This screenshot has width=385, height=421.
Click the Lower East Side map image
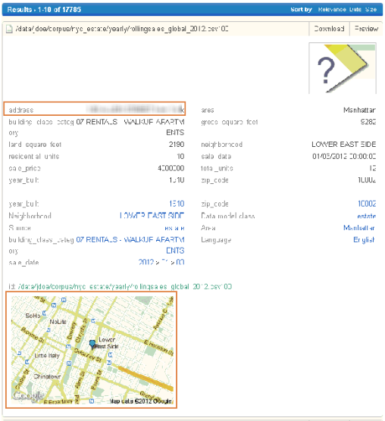pyautogui.click(x=92, y=350)
